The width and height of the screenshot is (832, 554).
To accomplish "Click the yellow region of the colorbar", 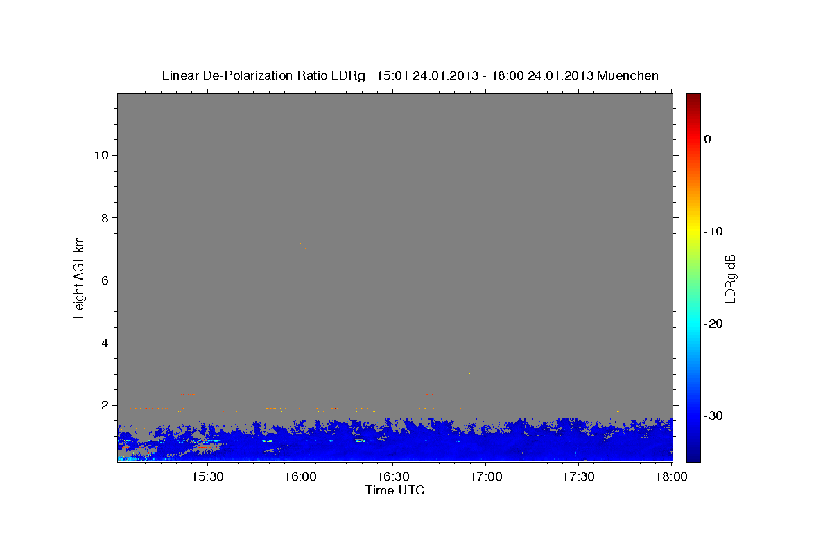I will (693, 231).
